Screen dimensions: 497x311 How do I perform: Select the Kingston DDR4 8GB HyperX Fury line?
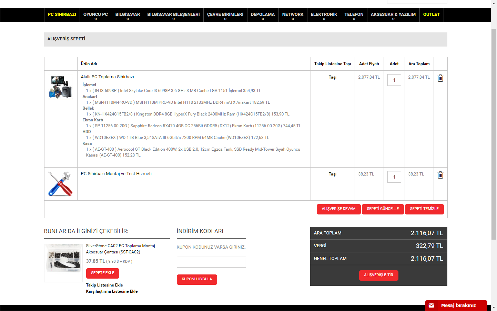point(188,114)
